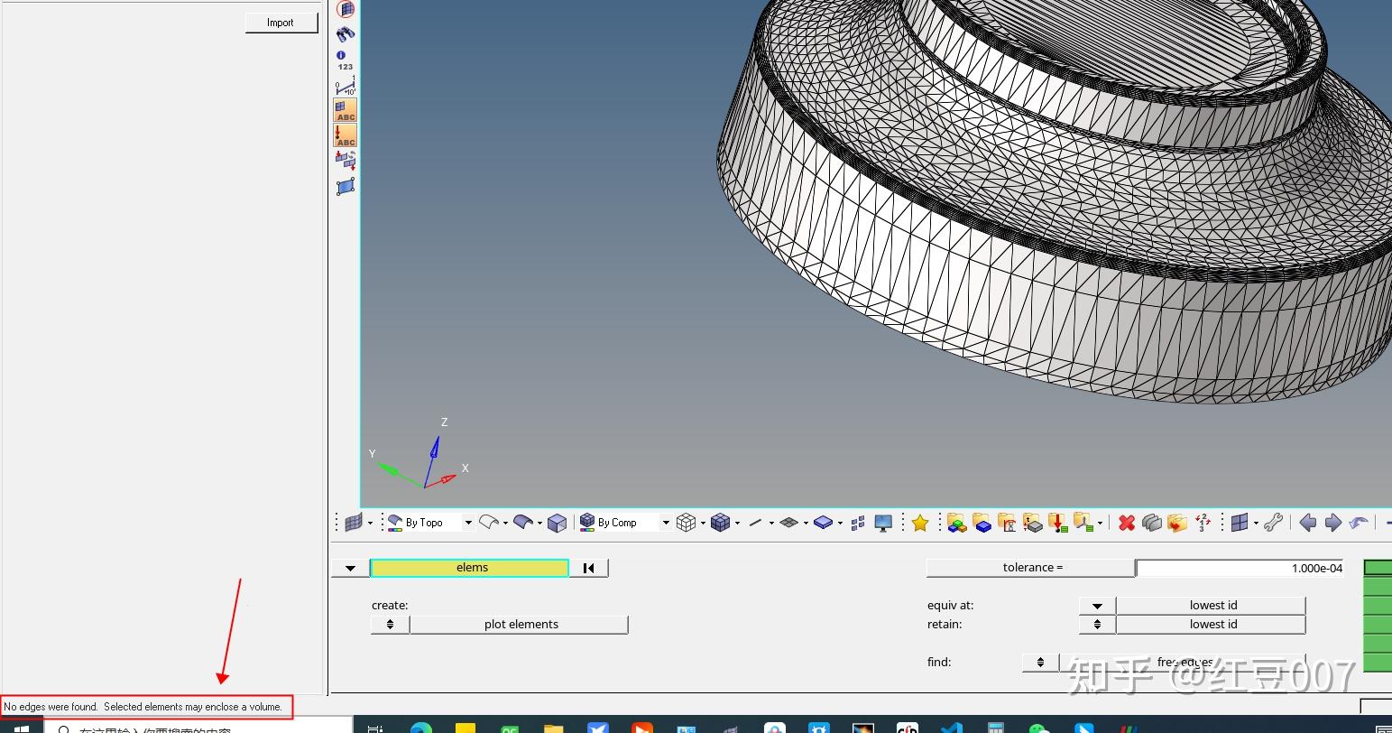Go to next page with right arrow
1392x733 pixels.
tap(1333, 523)
